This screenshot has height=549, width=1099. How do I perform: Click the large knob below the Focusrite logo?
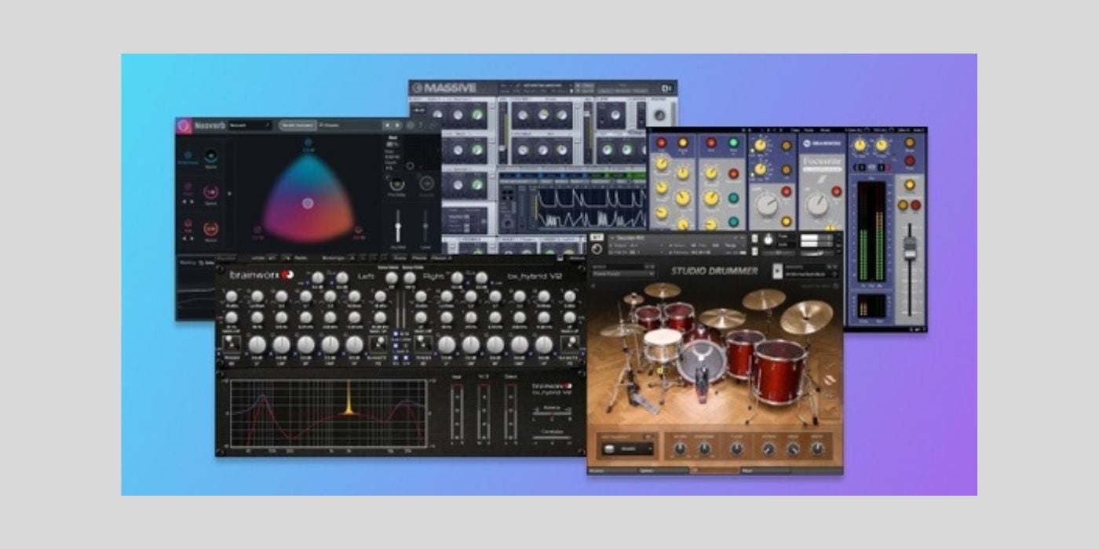pyautogui.click(x=817, y=205)
